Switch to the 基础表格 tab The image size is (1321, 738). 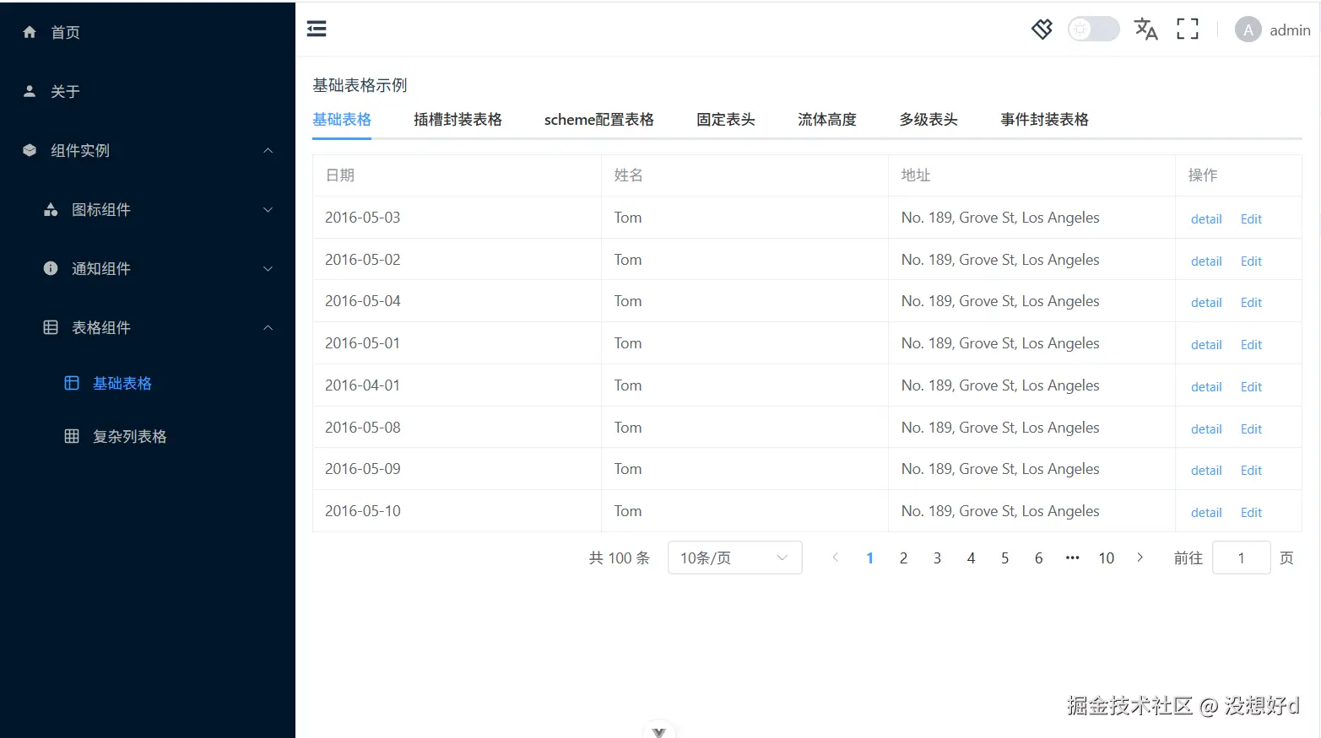pyautogui.click(x=342, y=120)
